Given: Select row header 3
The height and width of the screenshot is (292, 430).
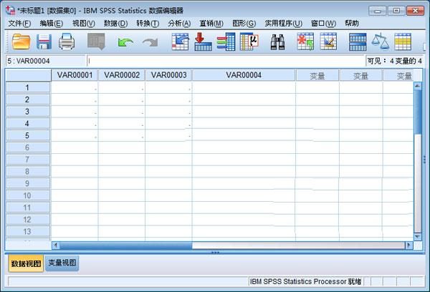Looking at the screenshot, I should click(28, 112).
